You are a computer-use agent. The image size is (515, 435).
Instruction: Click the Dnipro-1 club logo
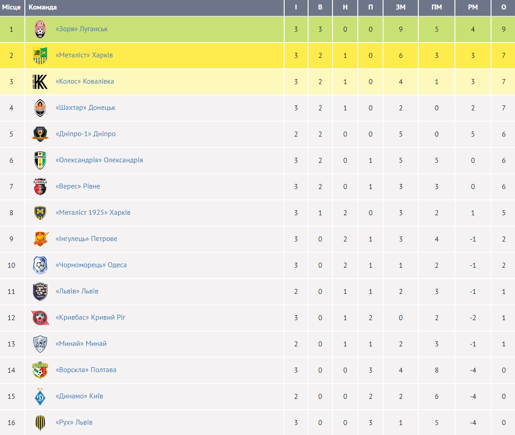point(40,134)
